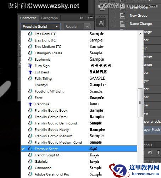This screenshot has height=178, width=161.
Task: Click the TrueType icon beside Euro Sign
Action: click(x=30, y=66)
